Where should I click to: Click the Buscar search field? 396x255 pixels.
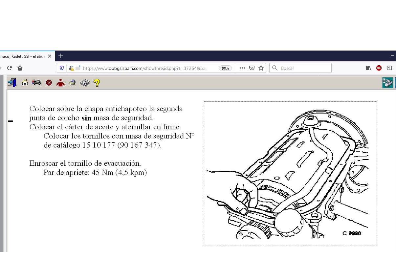click(x=304, y=68)
